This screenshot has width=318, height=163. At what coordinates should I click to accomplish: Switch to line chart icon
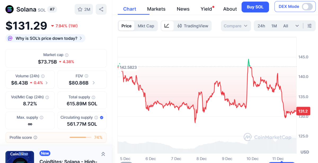[167, 26]
